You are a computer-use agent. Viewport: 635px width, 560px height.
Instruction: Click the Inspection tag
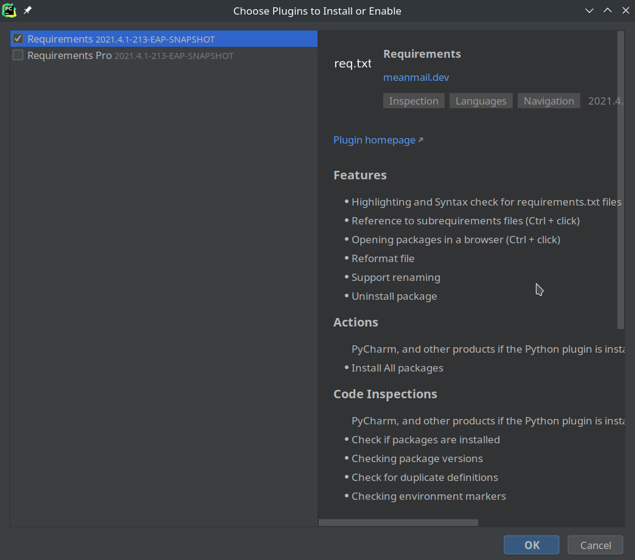[x=414, y=101]
